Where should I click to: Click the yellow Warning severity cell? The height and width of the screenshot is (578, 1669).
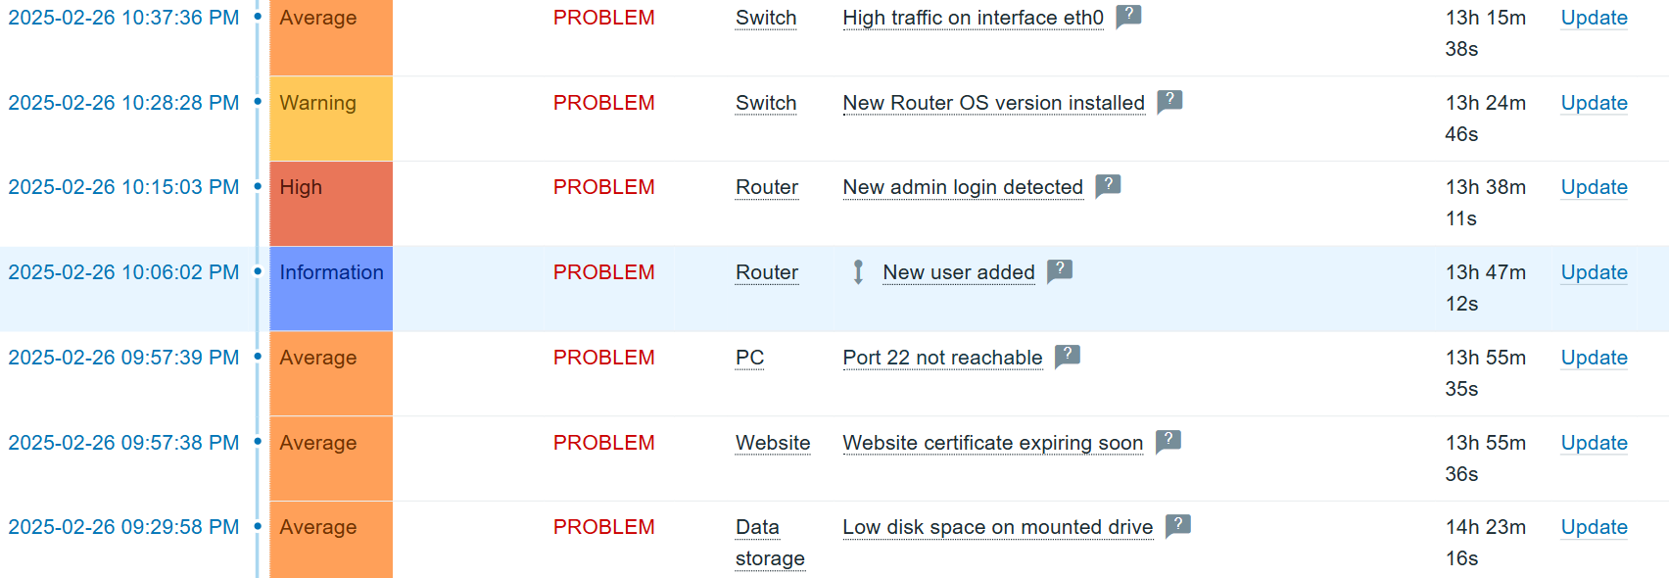[331, 119]
